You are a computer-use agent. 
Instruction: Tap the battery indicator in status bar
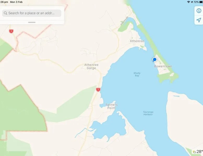201,2
